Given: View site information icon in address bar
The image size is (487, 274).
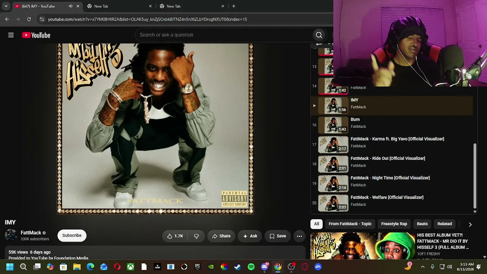Looking at the screenshot, I should (x=42, y=19).
